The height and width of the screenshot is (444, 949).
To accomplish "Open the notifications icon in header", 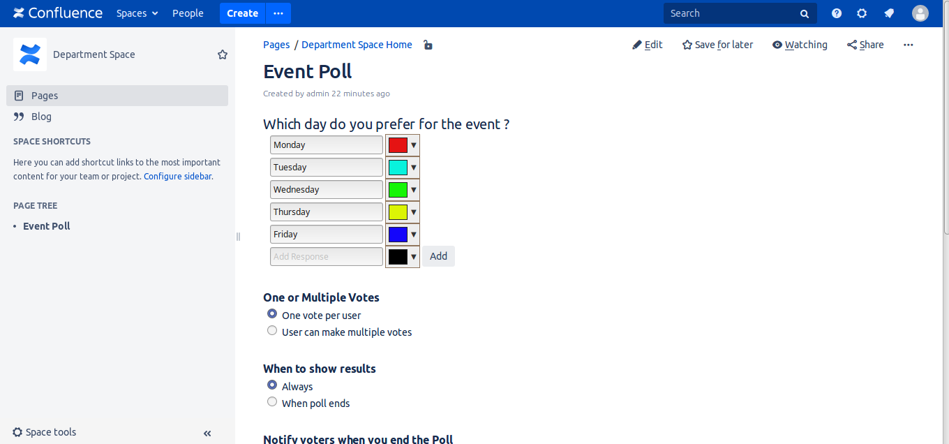I will click(889, 13).
